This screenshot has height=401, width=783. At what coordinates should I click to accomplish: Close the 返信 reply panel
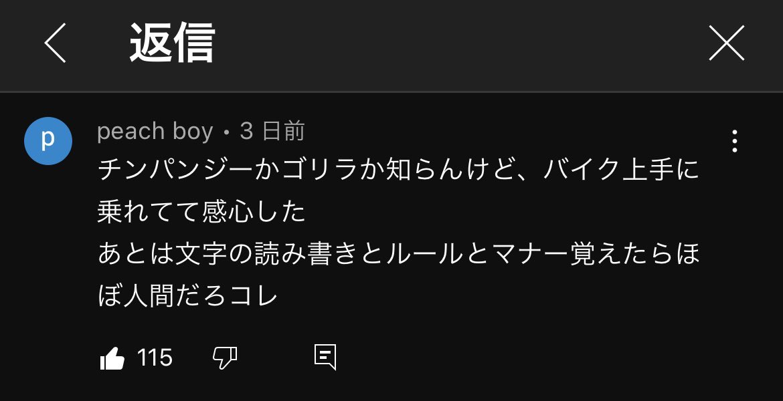[727, 43]
